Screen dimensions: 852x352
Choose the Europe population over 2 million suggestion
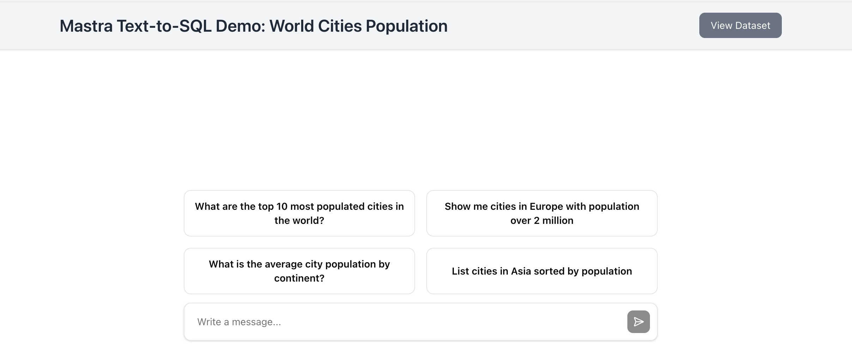click(x=542, y=213)
